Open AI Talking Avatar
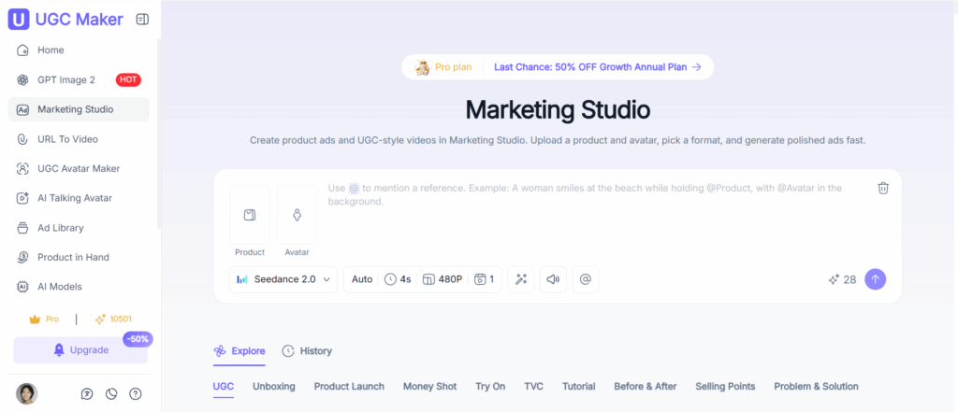958x412 pixels. tap(79, 198)
